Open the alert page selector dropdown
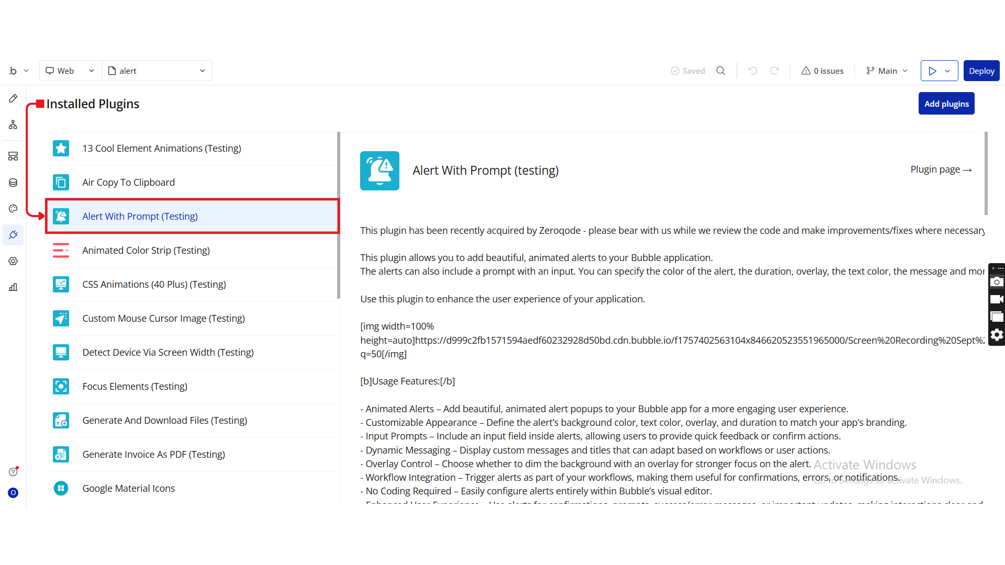The width and height of the screenshot is (1005, 565). point(157,71)
